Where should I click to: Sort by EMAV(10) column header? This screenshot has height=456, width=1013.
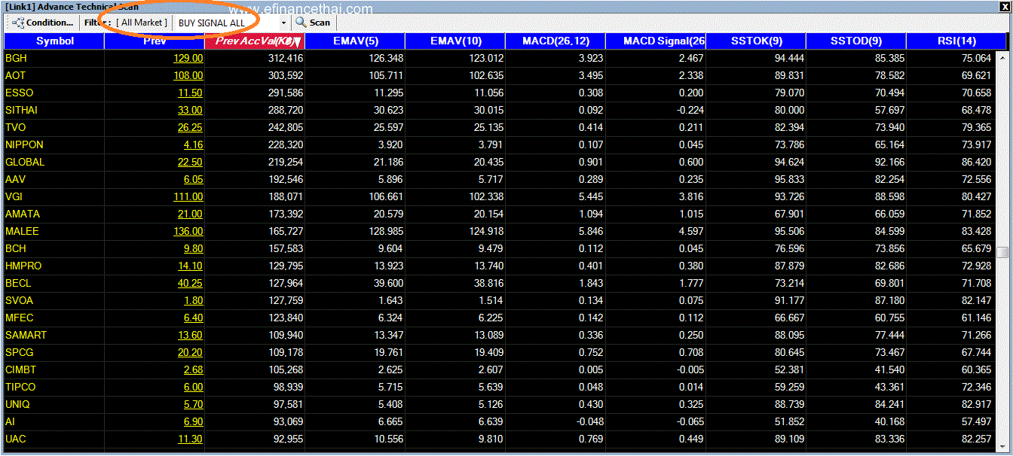pyautogui.click(x=455, y=41)
